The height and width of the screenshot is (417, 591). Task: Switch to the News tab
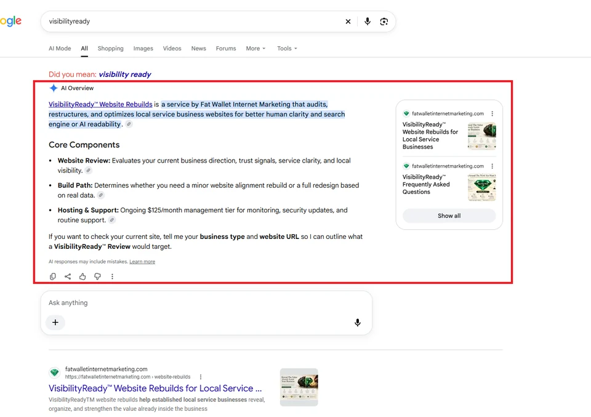199,49
